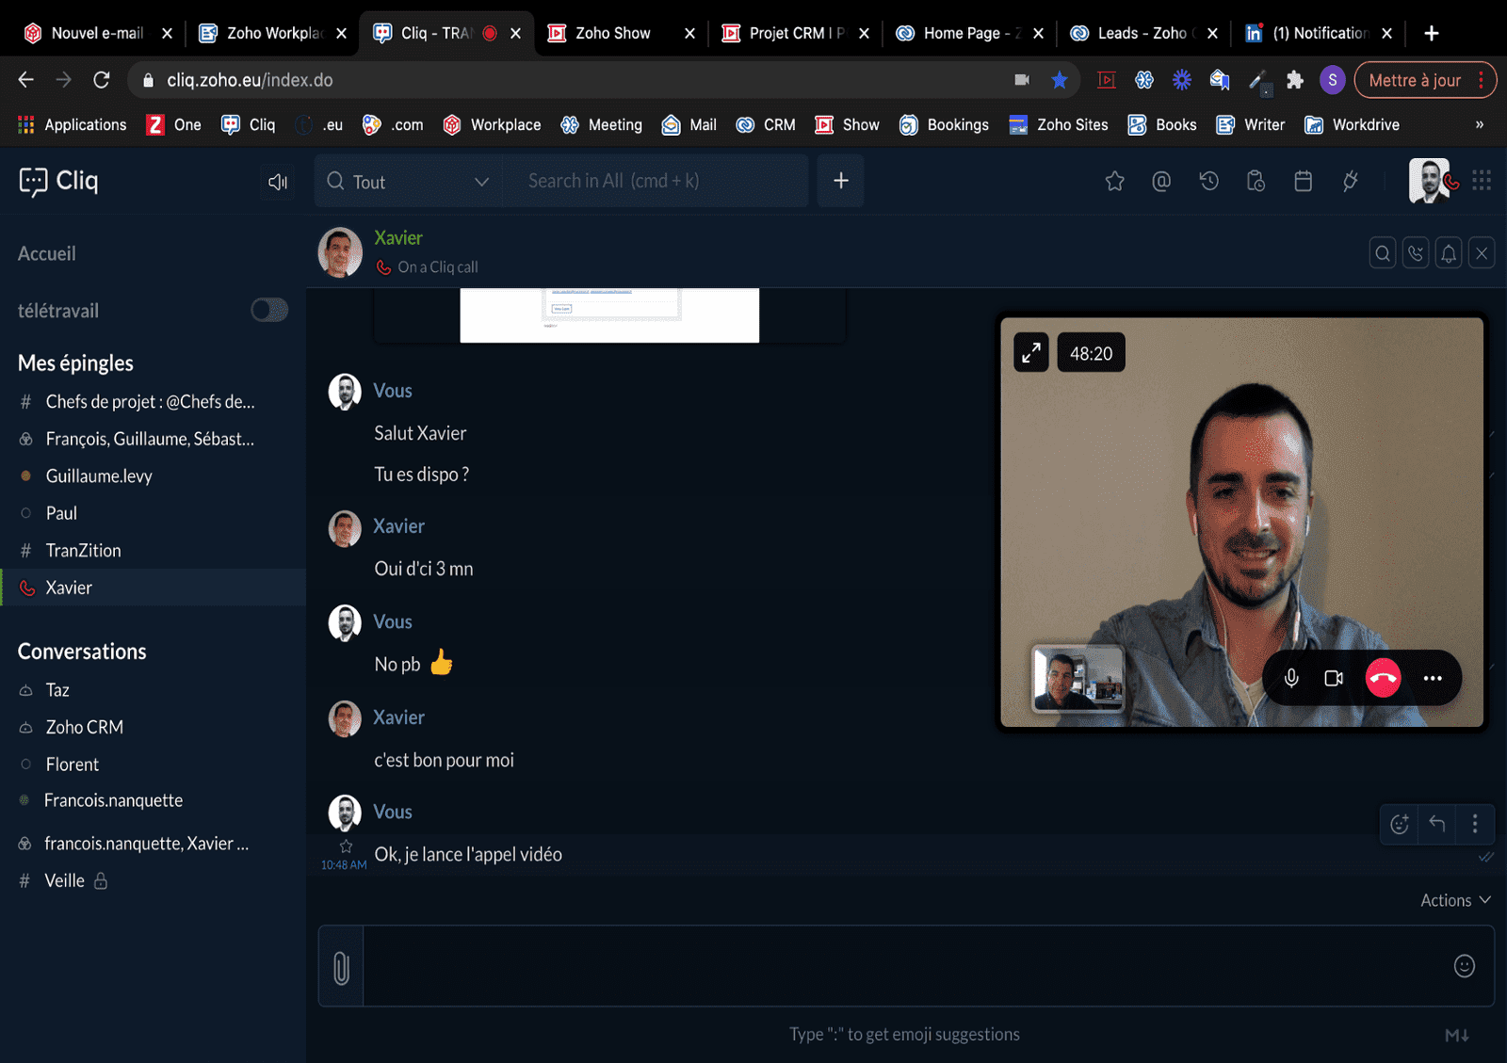Image resolution: width=1507 pixels, height=1063 pixels.
Task: Open user profile avatar menu
Action: [x=1430, y=181]
